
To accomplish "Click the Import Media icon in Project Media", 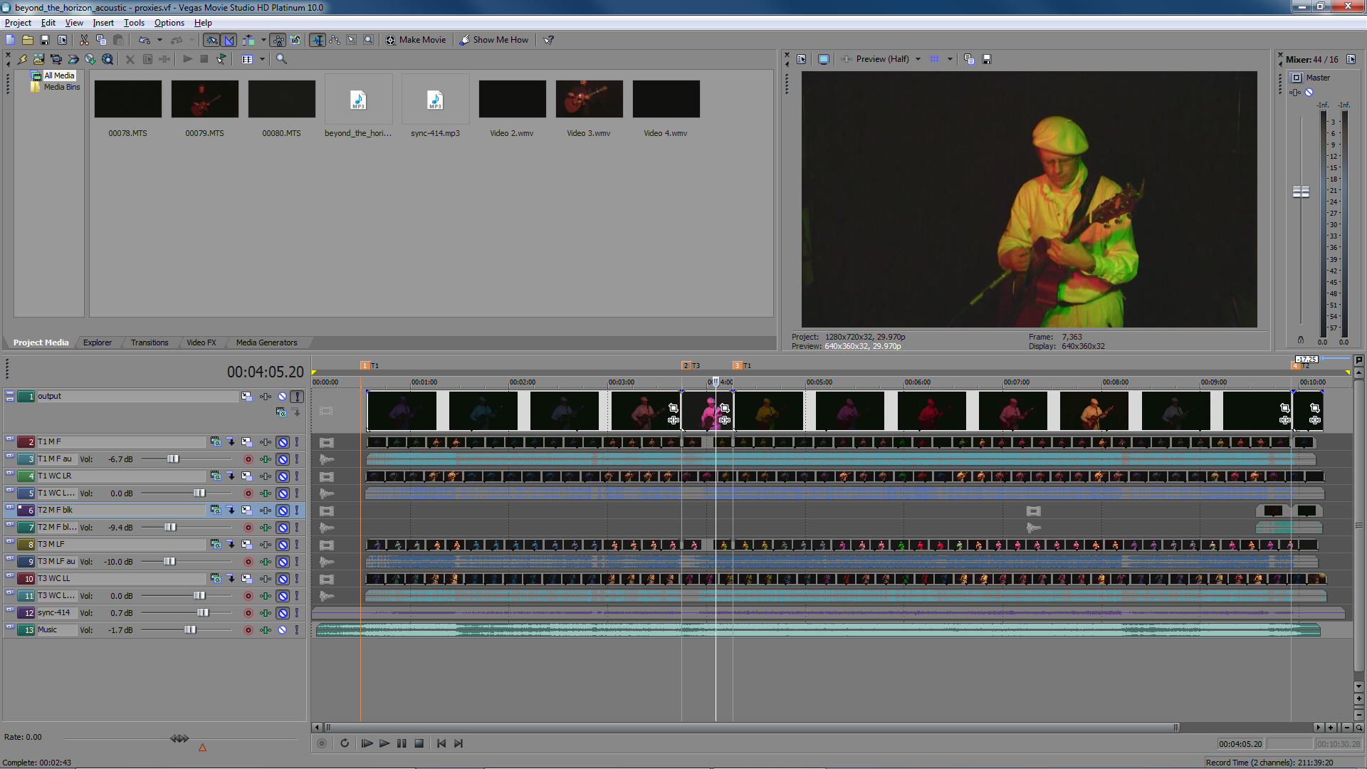I will pyautogui.click(x=39, y=59).
